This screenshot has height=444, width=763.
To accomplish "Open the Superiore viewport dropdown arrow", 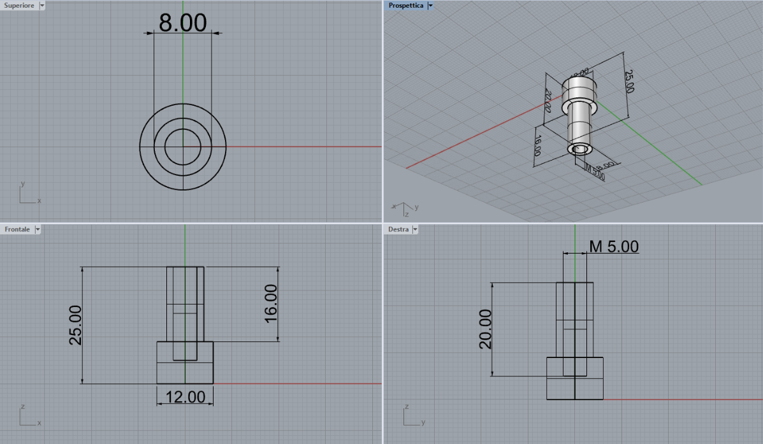I will pos(42,5).
